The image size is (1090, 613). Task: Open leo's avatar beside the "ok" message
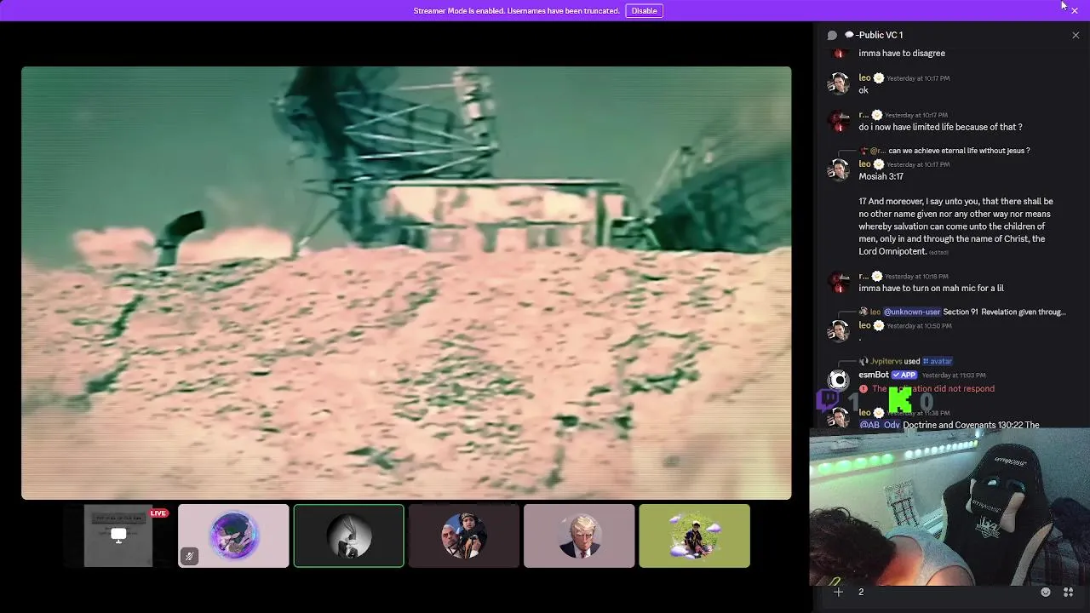[839, 83]
